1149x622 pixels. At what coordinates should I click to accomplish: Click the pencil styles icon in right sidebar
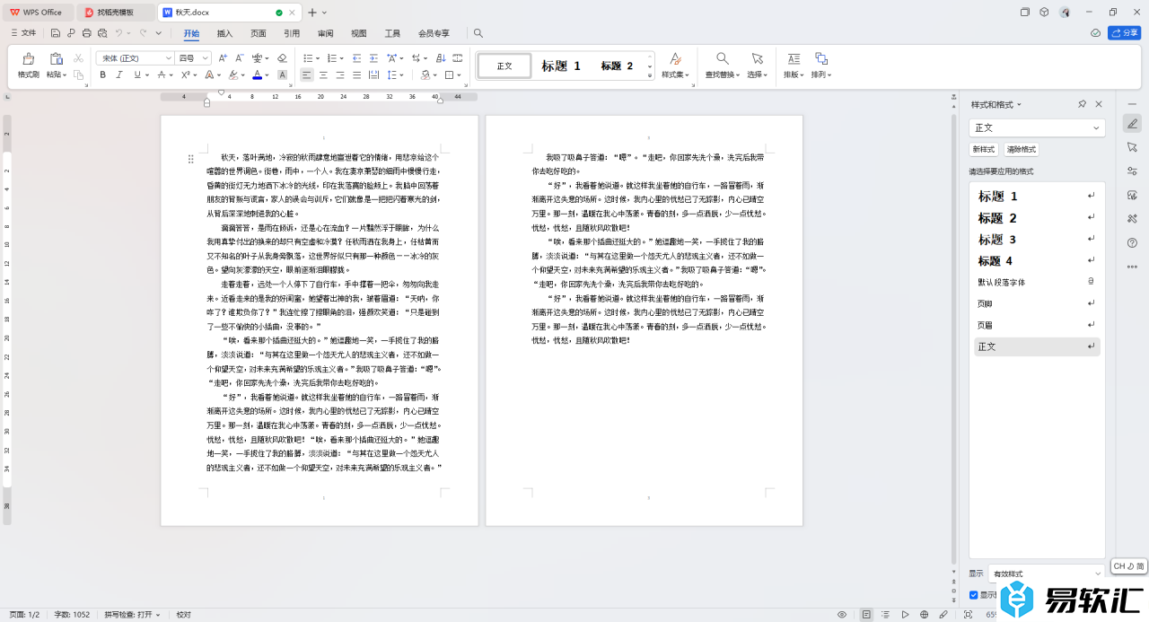1132,124
